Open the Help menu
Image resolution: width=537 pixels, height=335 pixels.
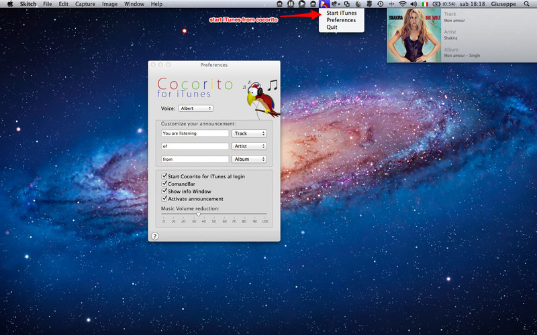[x=156, y=4]
